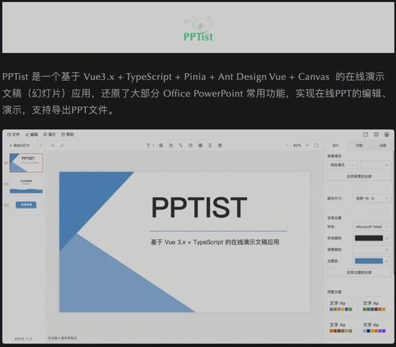Pick the insert line tool
The image size is (396, 347).
181,145
